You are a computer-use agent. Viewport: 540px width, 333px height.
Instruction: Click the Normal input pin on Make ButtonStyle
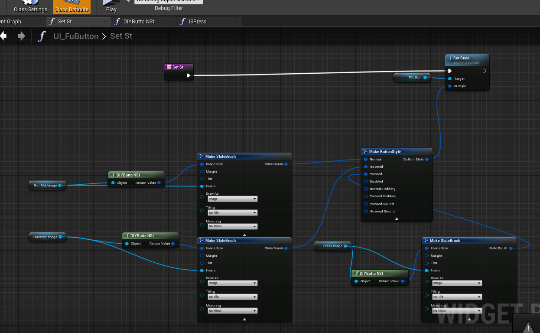[x=366, y=159]
